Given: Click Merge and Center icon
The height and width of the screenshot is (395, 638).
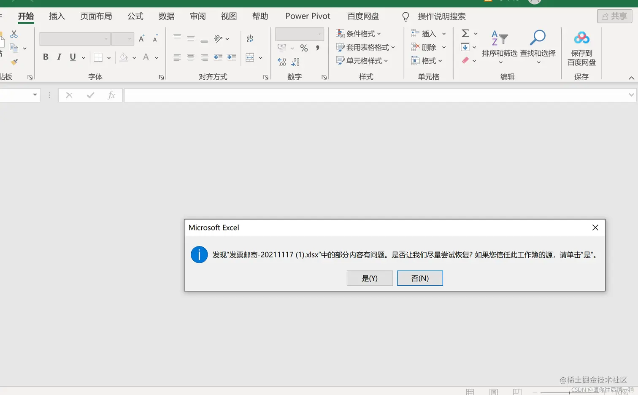Looking at the screenshot, I should coord(250,57).
